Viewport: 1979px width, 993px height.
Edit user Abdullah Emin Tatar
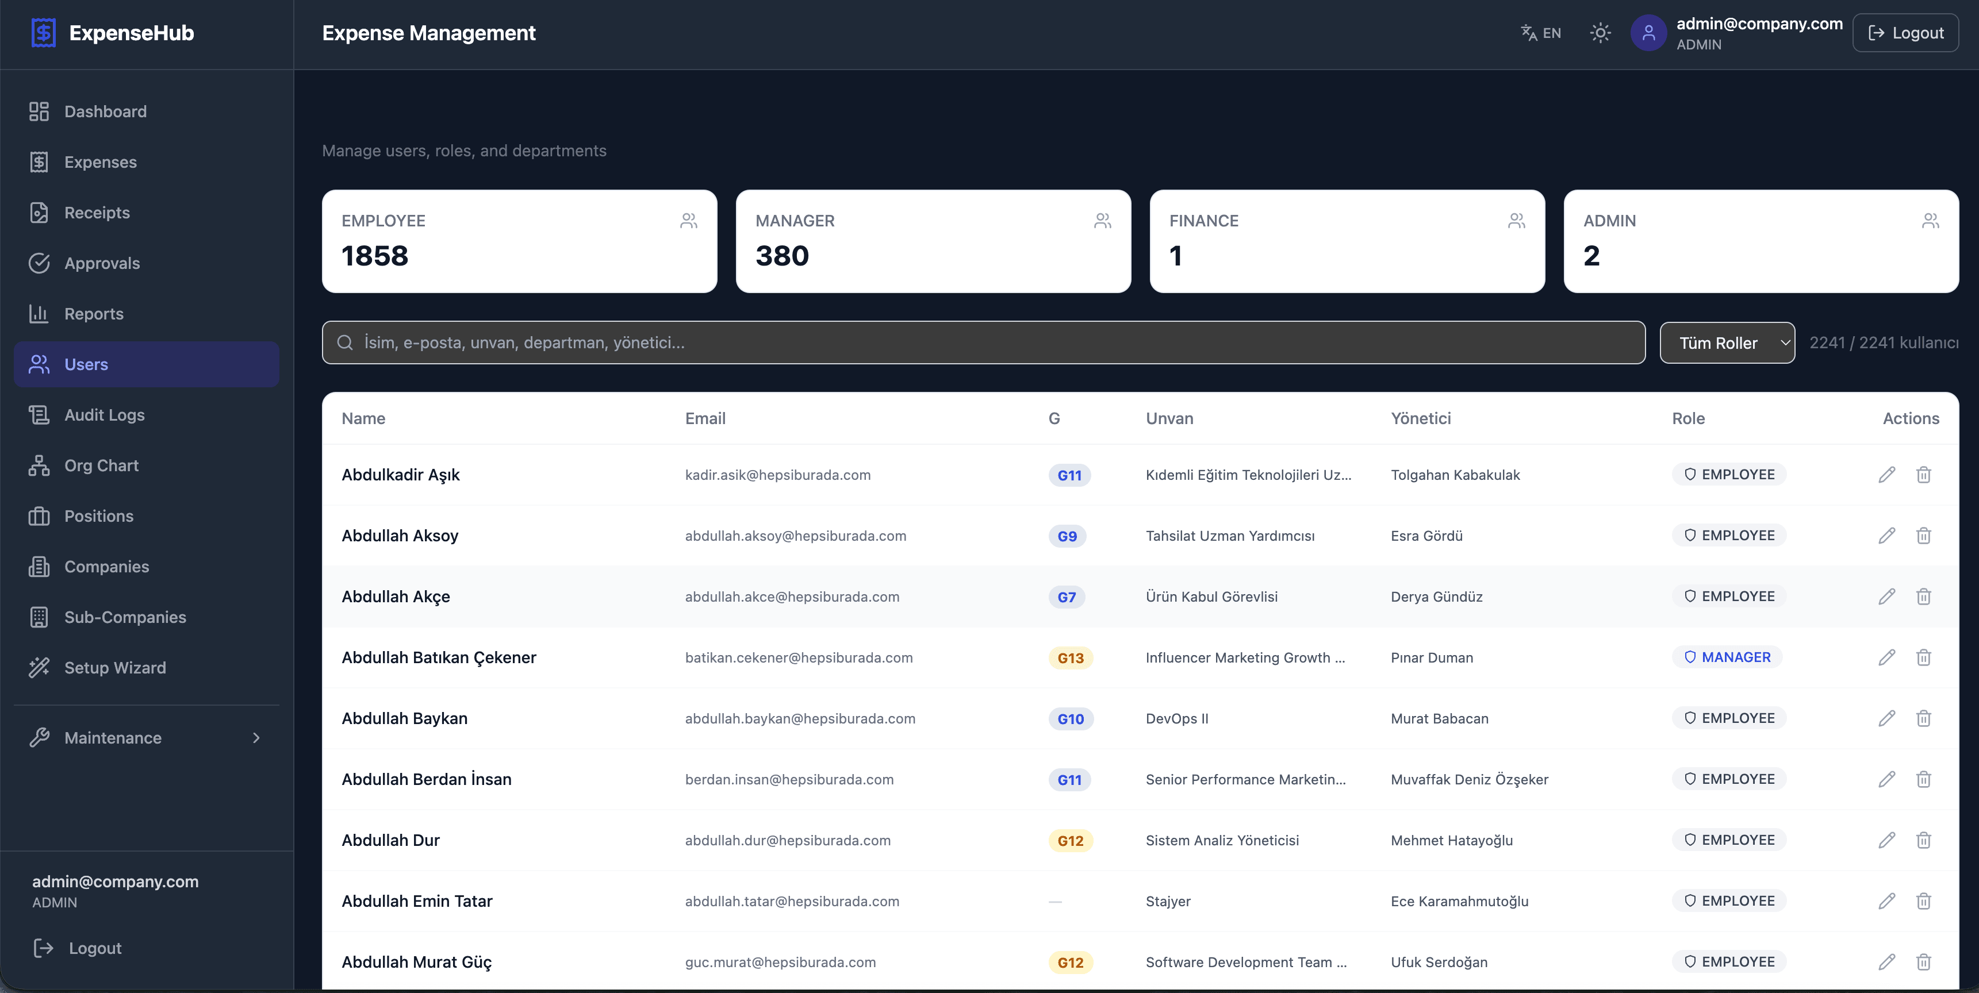1887,901
